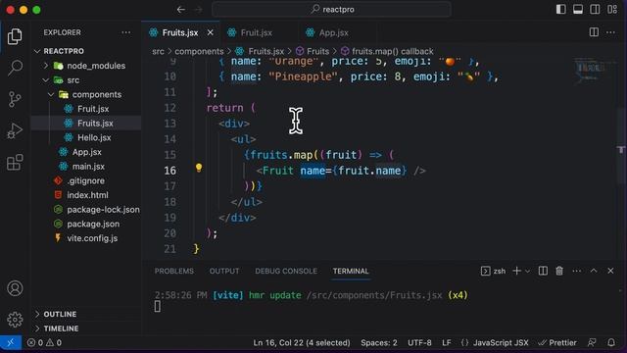
Task: Open the DEBUG CONSOLE panel tab
Action: 286,271
